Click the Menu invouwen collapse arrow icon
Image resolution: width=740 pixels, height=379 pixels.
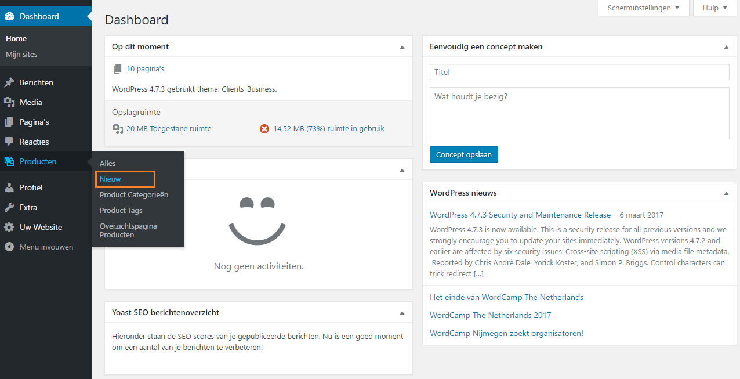click(9, 247)
